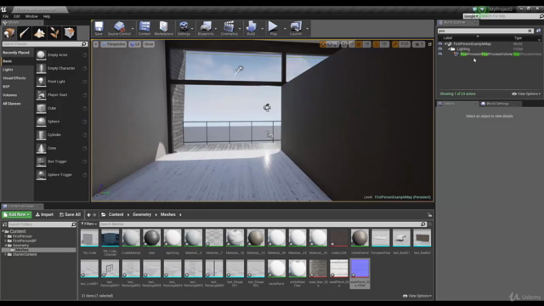The height and width of the screenshot is (306, 544).
Task: Toggle visibility of the PostProcessVolume actor
Action: pos(440,54)
